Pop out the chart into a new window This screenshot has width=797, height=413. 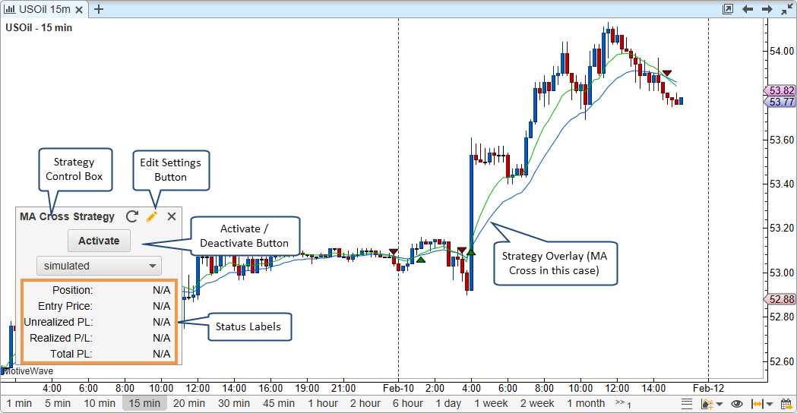[728, 9]
